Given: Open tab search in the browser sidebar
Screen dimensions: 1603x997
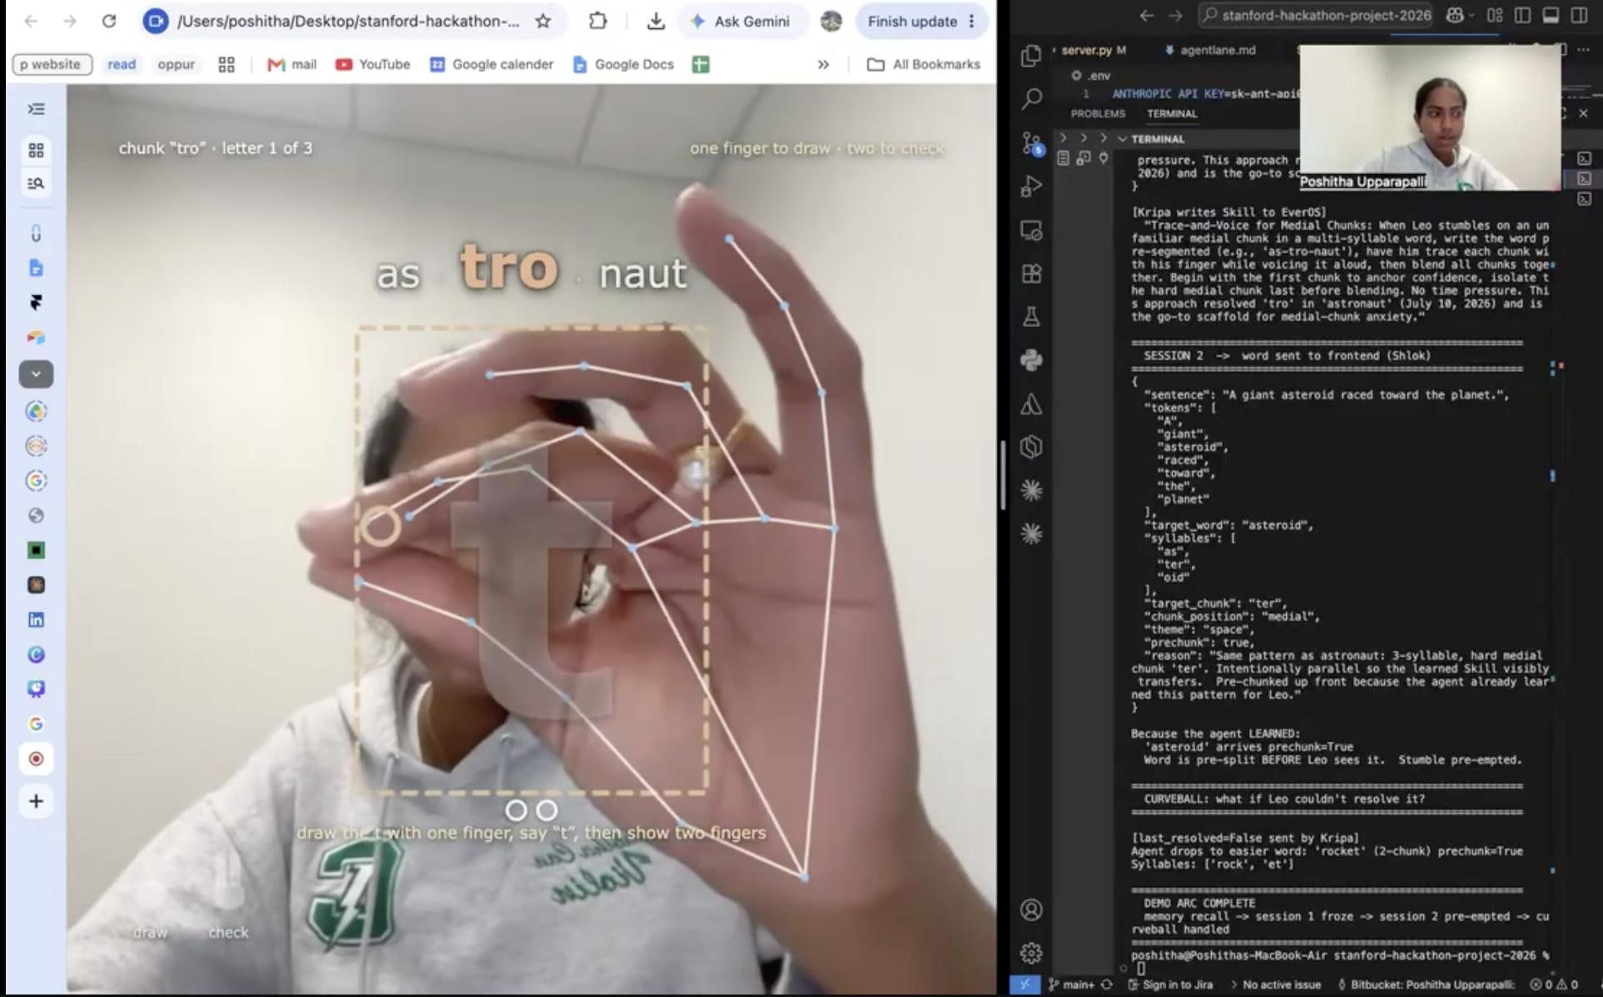Looking at the screenshot, I should pyautogui.click(x=36, y=183).
